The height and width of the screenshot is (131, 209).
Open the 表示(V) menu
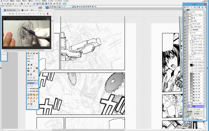[25, 1]
